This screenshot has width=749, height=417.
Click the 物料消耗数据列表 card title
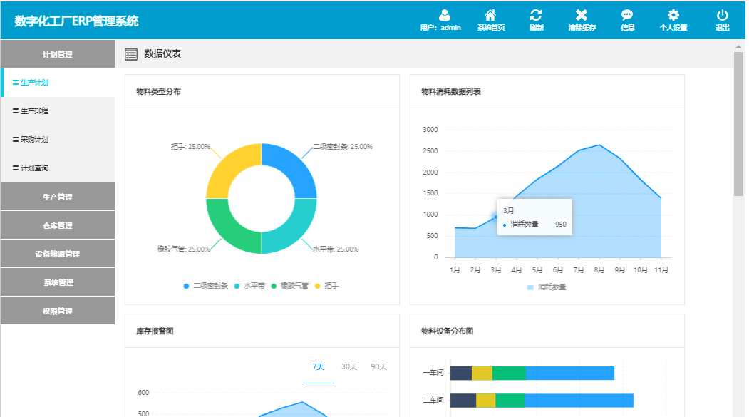point(450,91)
